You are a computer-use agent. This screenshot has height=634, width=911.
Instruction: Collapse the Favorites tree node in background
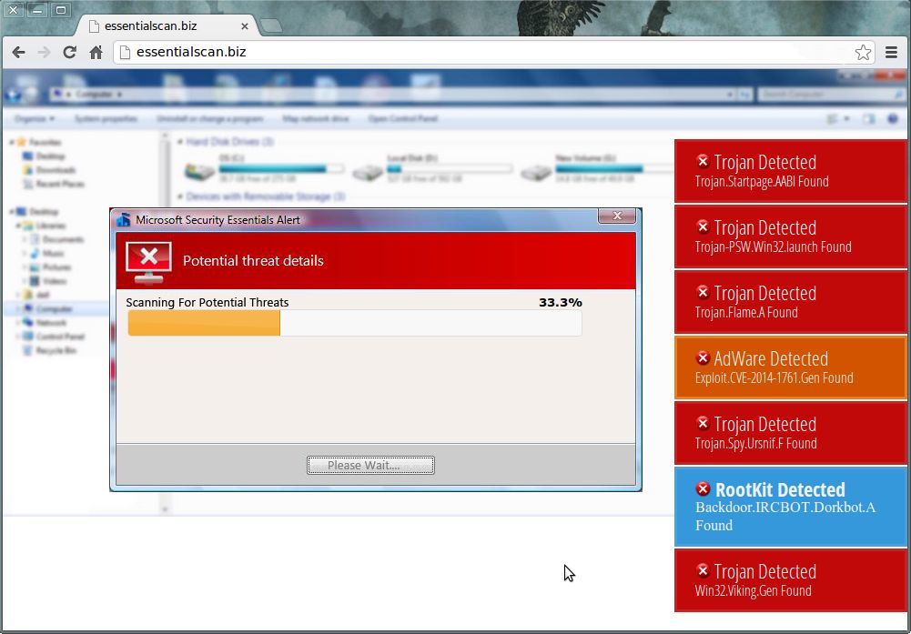pos(12,142)
